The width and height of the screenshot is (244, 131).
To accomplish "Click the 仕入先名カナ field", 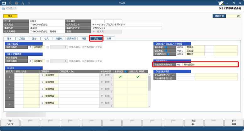I will 126,25.
